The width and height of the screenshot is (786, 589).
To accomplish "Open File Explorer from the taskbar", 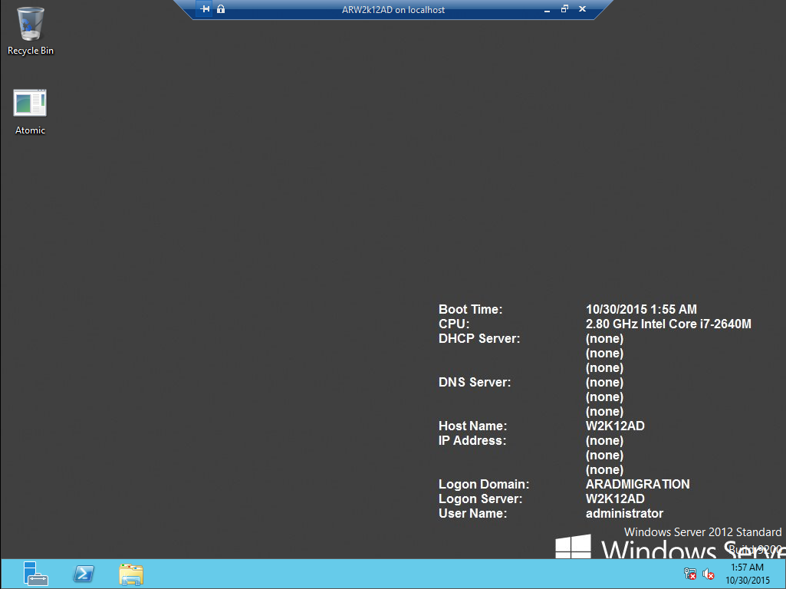I will [130, 573].
